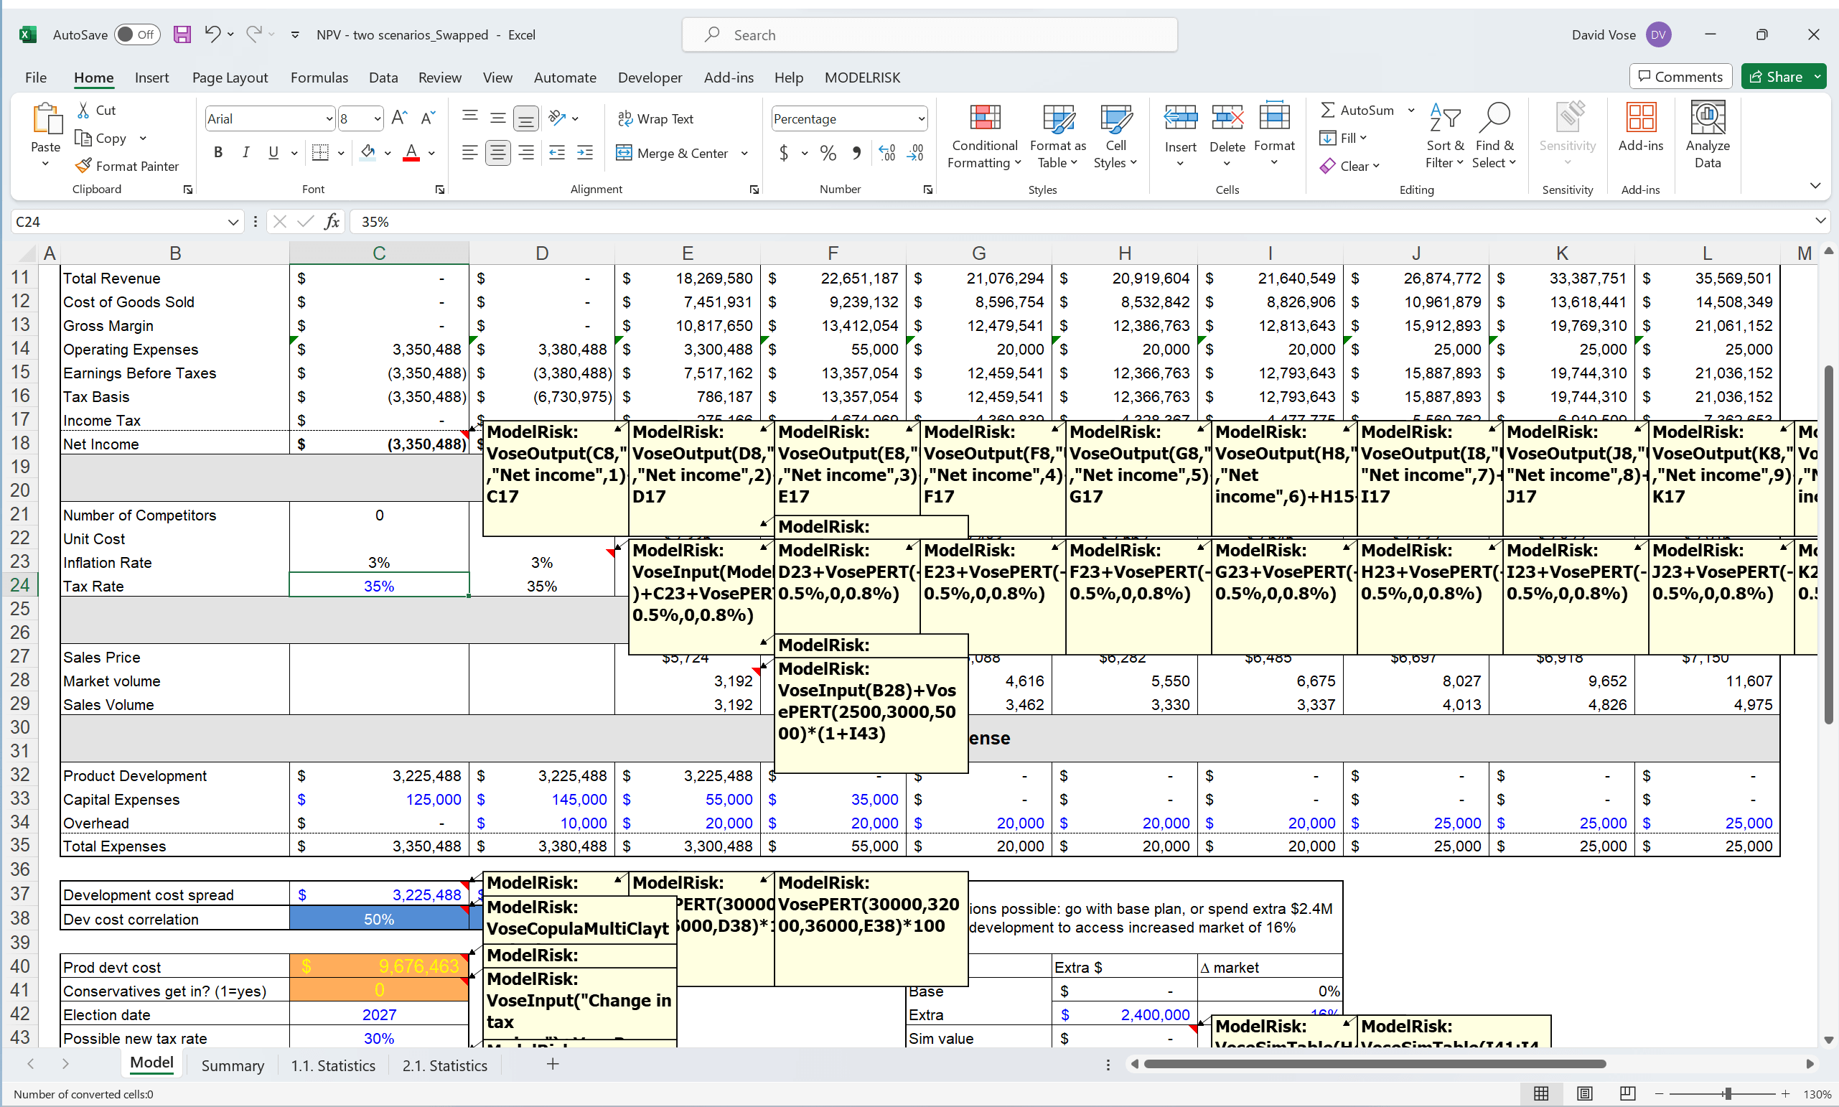The height and width of the screenshot is (1107, 1839).
Task: Open the Merge & Center dropdown arrow
Action: [744, 152]
